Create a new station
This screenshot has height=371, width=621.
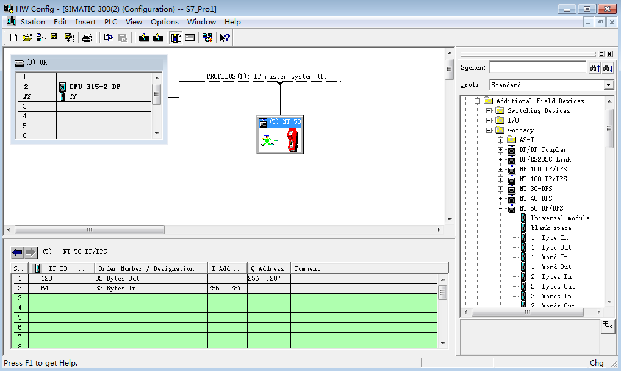13,37
